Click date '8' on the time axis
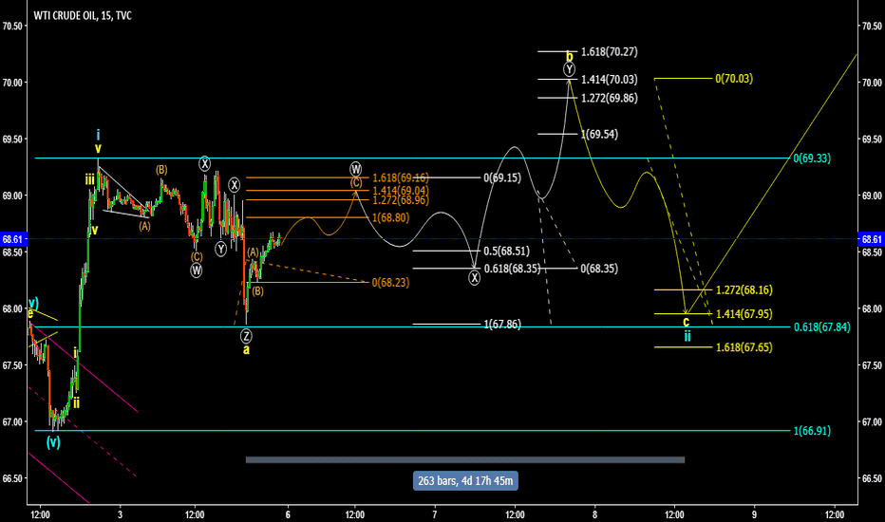Screen dimensions: 885x522 (x=594, y=514)
